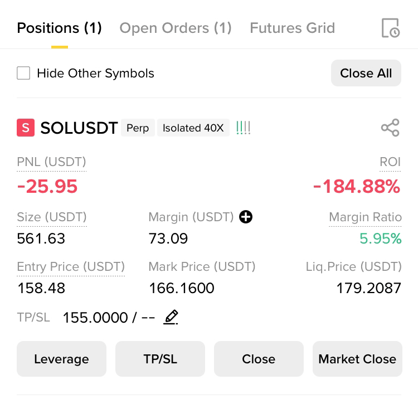The image size is (418, 404).
Task: Tap the Perp contract tag
Action: [x=138, y=128]
